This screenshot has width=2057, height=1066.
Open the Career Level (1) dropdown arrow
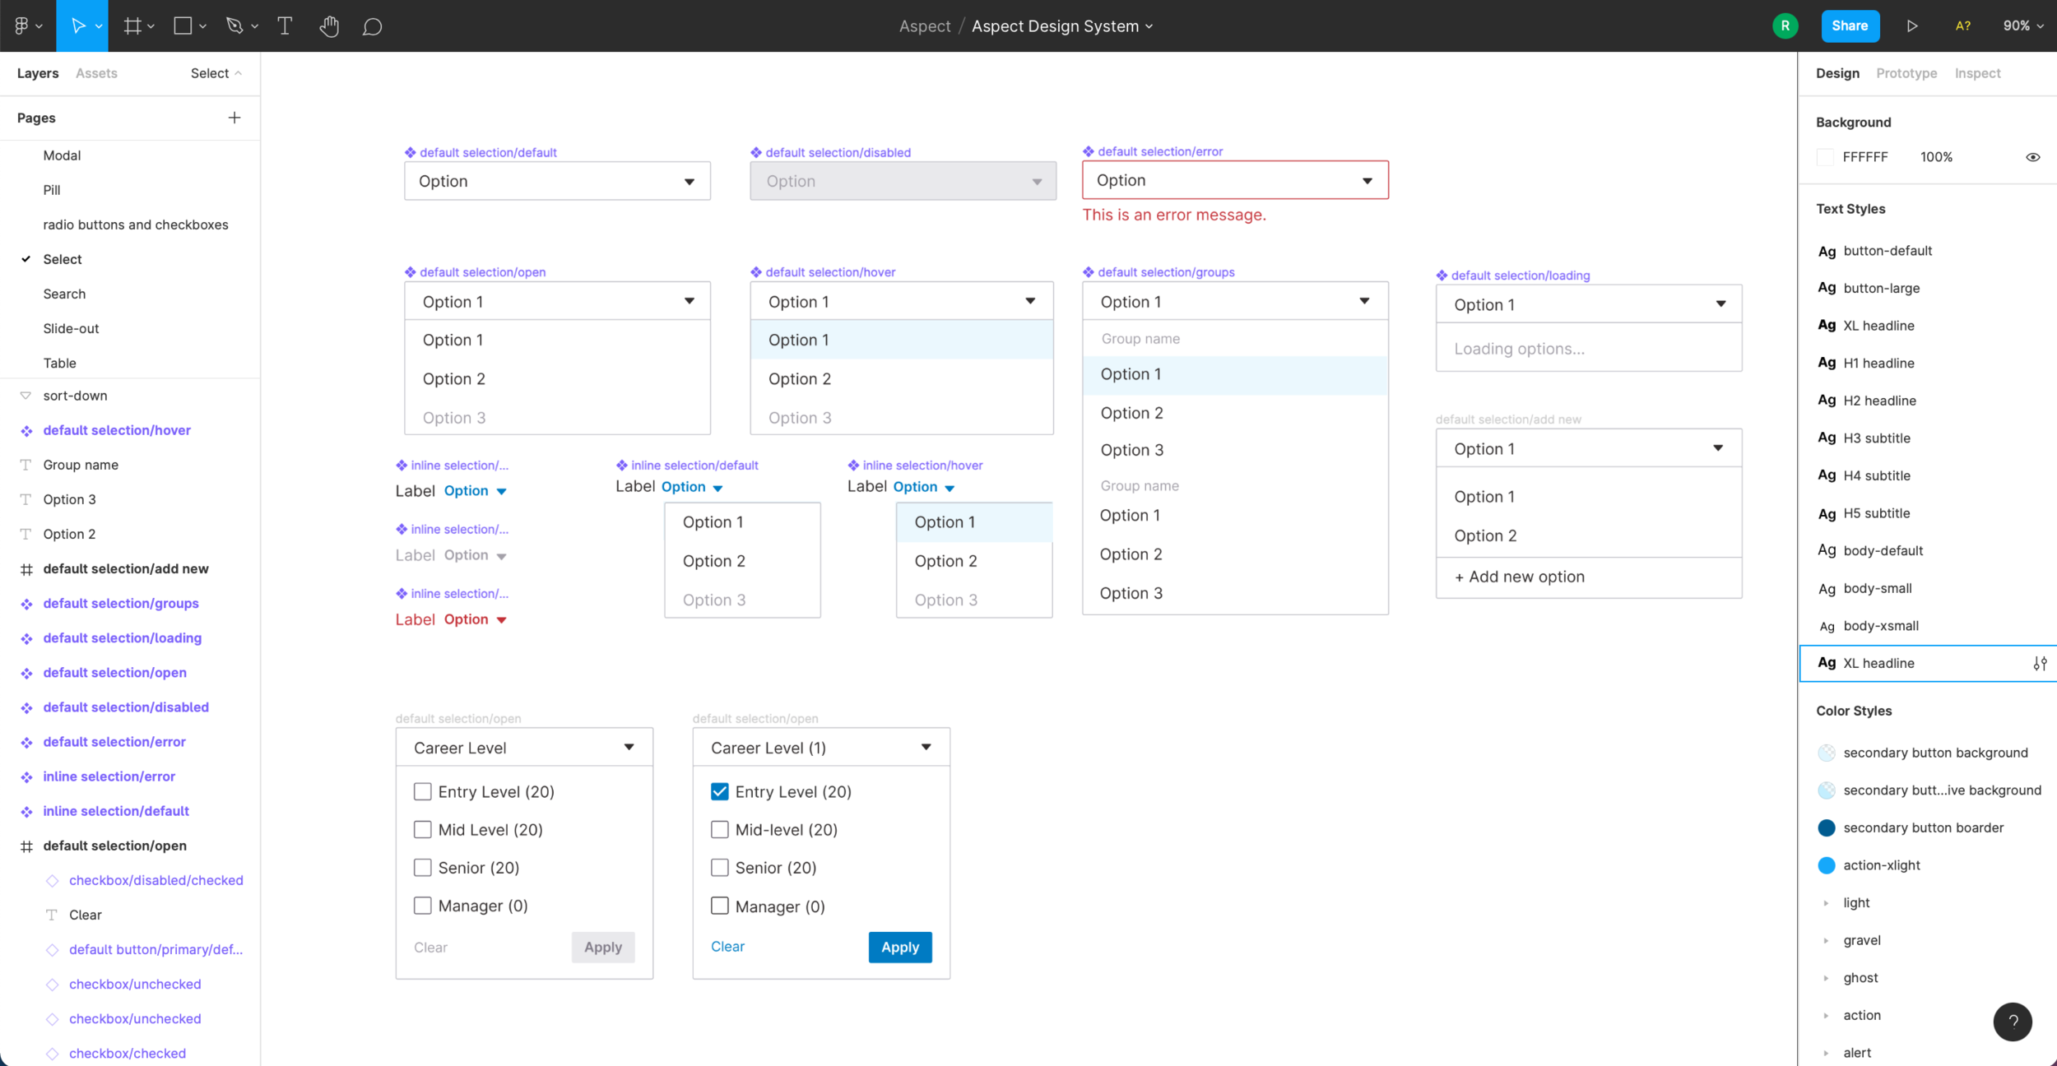click(926, 747)
